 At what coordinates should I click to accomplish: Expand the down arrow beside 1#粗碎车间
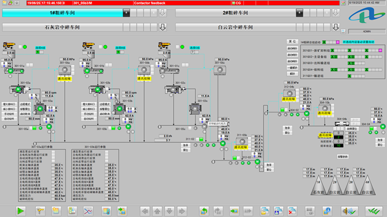162,12
